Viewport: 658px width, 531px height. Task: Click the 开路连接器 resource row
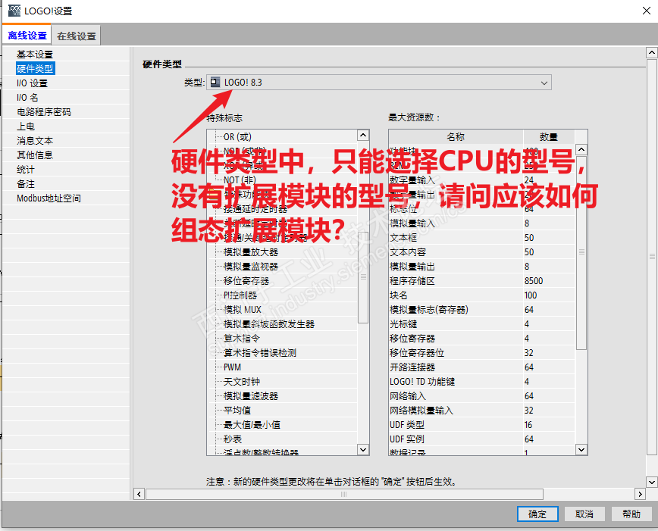(x=482, y=367)
